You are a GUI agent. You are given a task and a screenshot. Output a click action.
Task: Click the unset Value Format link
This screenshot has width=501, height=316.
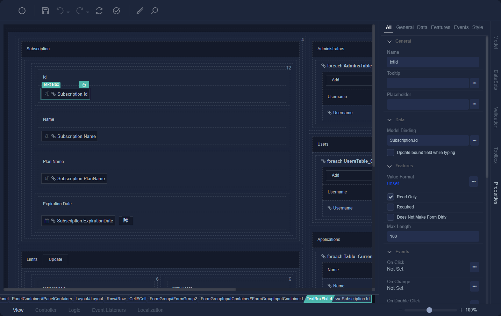393,183
